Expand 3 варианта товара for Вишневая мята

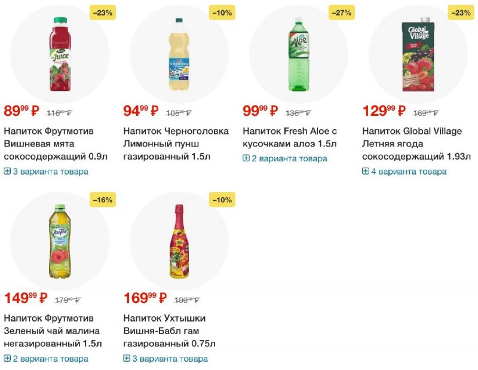(47, 172)
